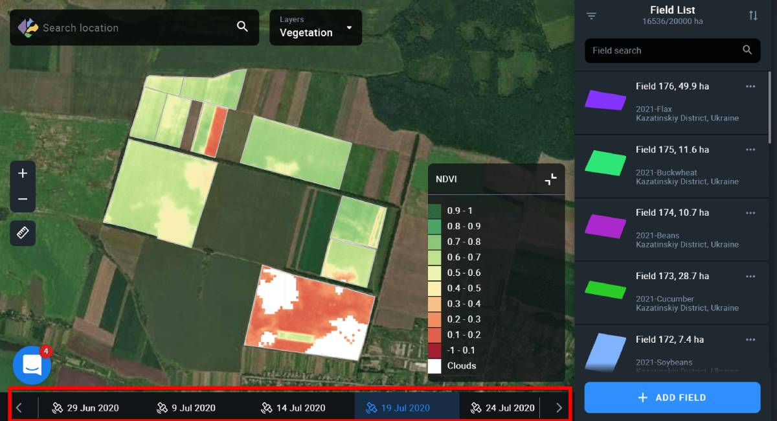Click the Field search input box
The height and width of the screenshot is (421, 777).
[664, 51]
